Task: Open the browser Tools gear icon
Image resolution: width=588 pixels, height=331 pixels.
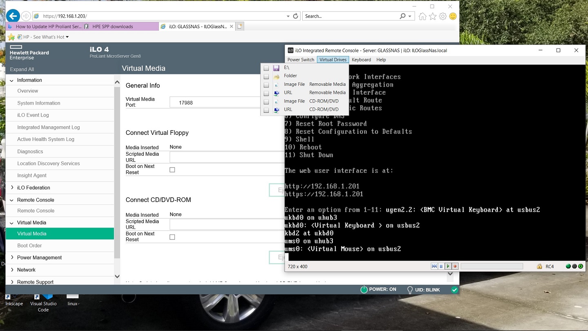Action: pyautogui.click(x=443, y=16)
